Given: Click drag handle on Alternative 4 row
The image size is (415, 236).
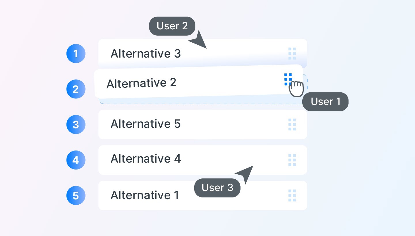Looking at the screenshot, I should point(292,160).
